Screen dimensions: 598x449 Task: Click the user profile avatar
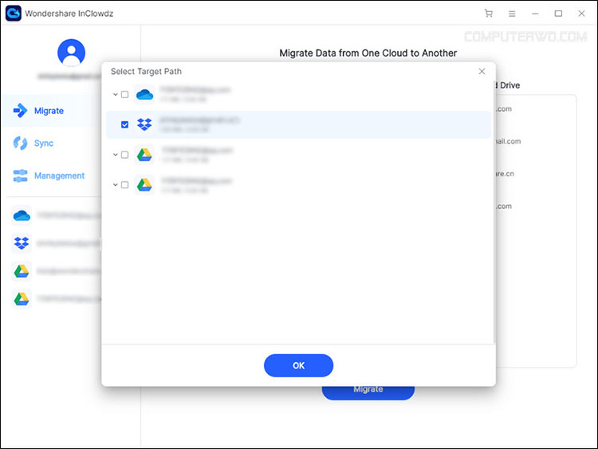(71, 53)
